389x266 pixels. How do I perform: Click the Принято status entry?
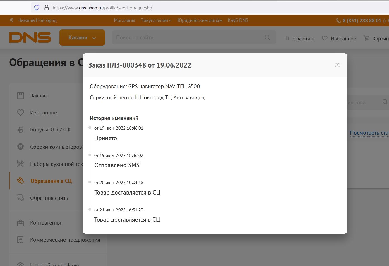pyautogui.click(x=105, y=138)
